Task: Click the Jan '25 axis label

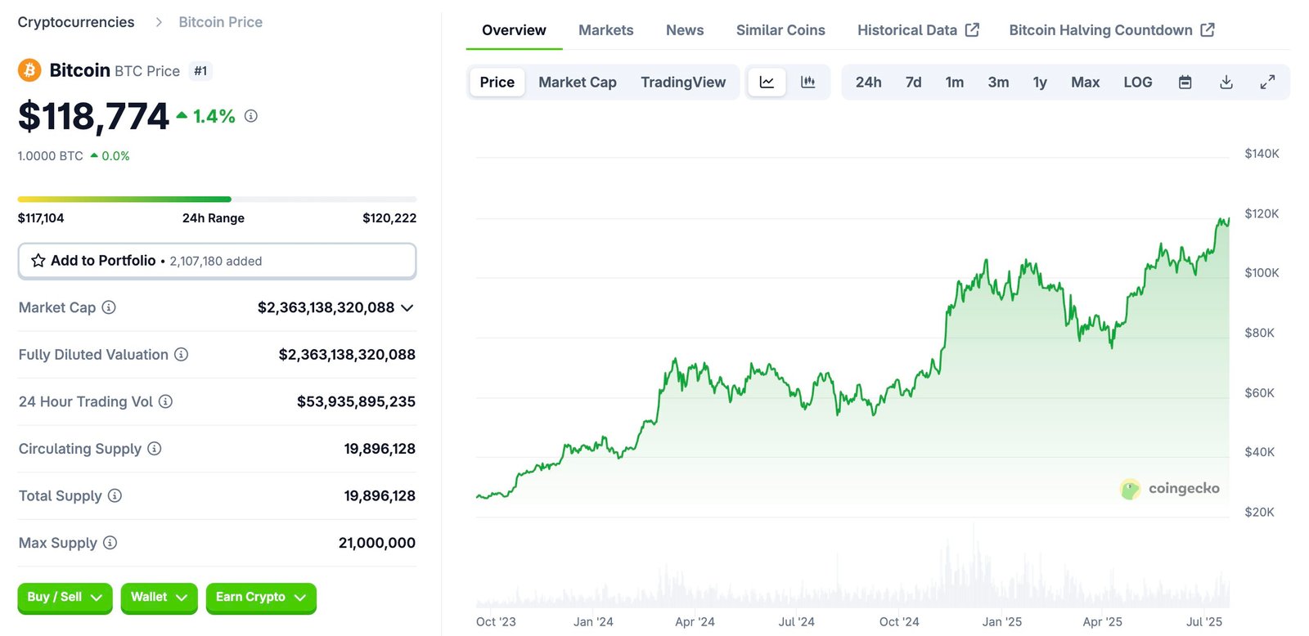Action: [1002, 622]
